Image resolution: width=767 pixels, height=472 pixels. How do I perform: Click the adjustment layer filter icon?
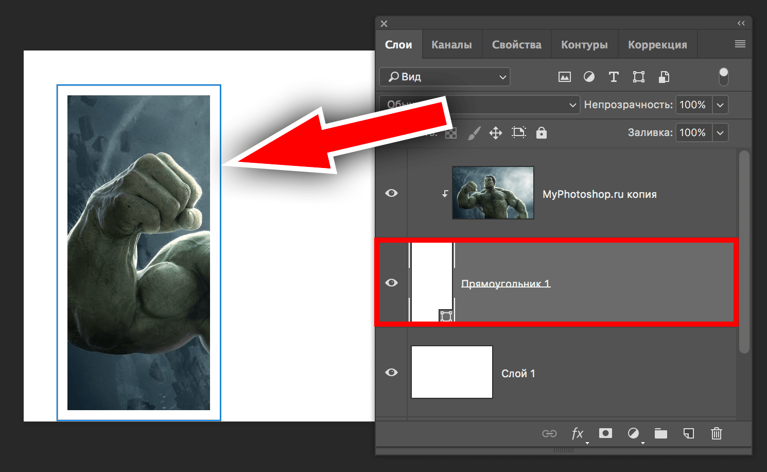point(589,77)
